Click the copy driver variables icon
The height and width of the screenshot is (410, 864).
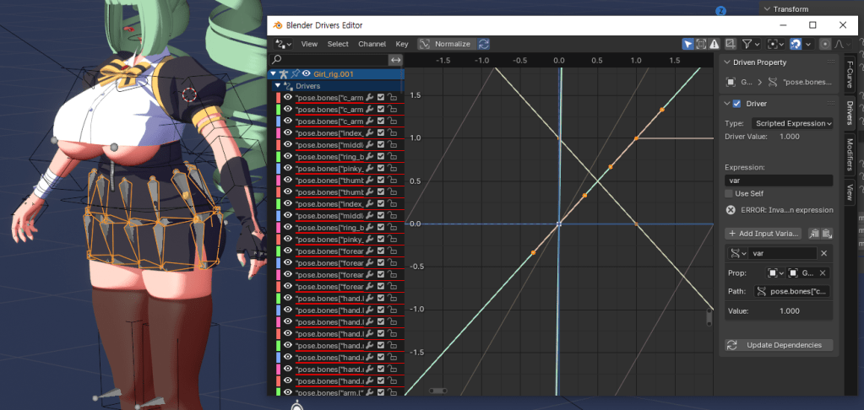[814, 233]
